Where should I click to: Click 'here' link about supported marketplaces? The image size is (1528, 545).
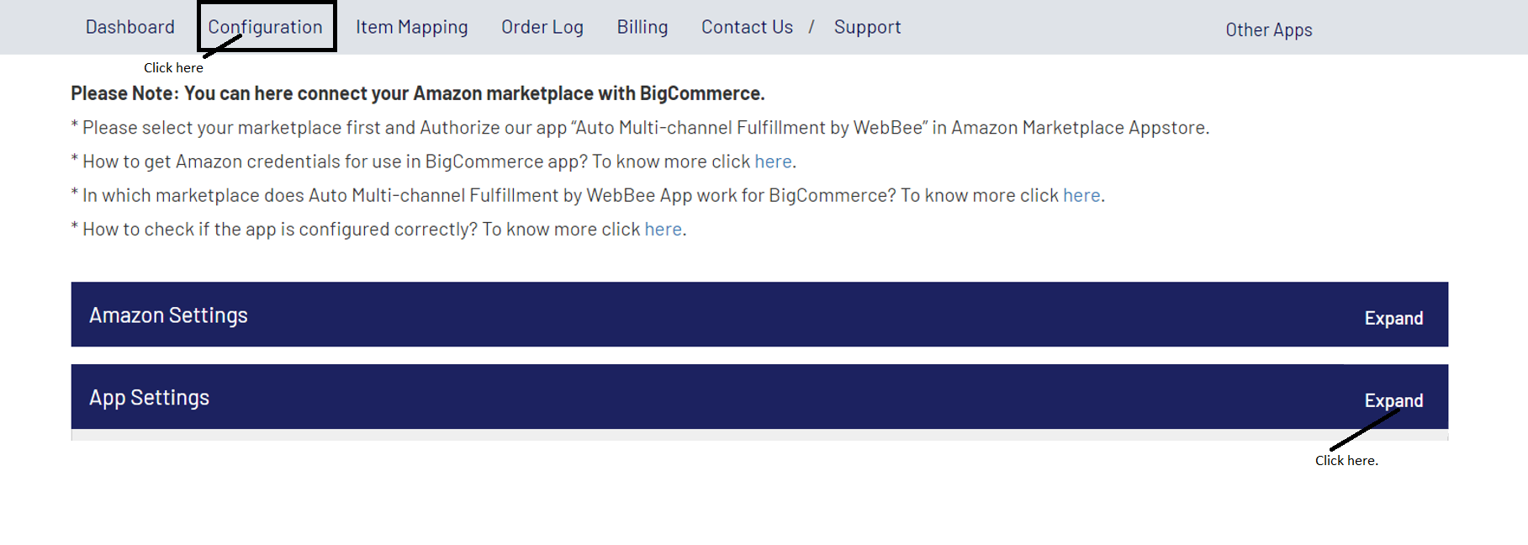pyautogui.click(x=1081, y=195)
